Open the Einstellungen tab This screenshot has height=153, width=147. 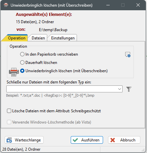coord(63,38)
